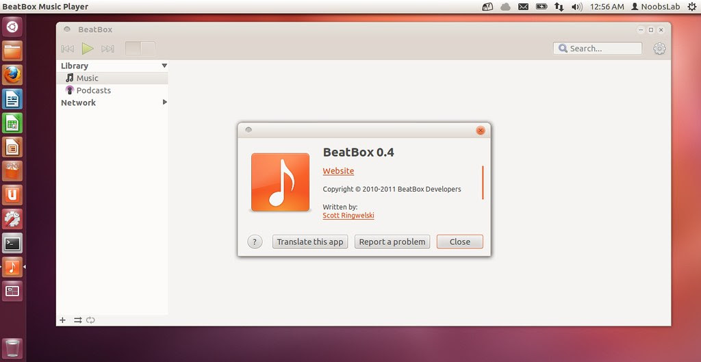Open the network connection indicator
The height and width of the screenshot is (362, 701).
[x=559, y=7]
